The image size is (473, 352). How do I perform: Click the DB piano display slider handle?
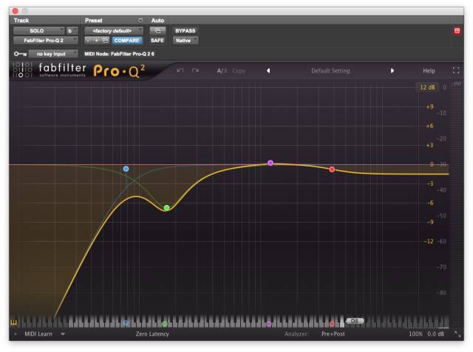pyautogui.click(x=355, y=321)
